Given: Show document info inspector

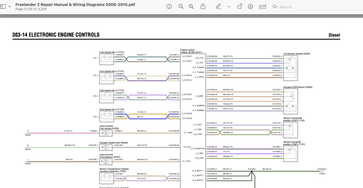Looking at the screenshot, I should coord(169,6).
